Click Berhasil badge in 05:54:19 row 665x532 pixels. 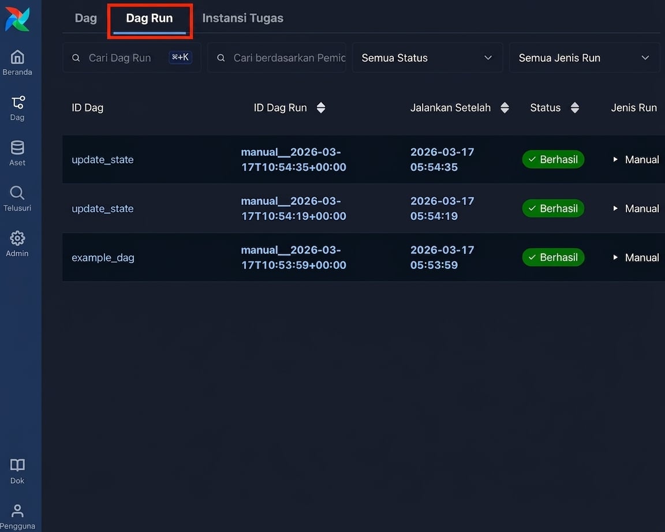(553, 208)
